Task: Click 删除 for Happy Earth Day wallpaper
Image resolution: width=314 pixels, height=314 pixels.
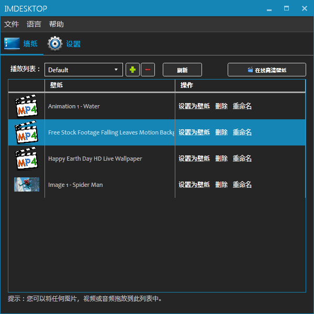Action: pyautogui.click(x=221, y=159)
